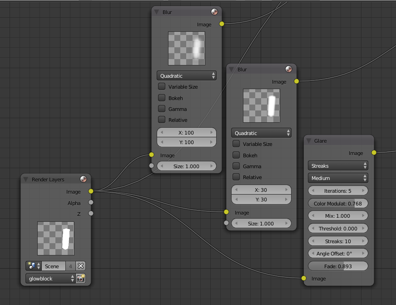Click the X: 100 blur field
Viewport: 396px width, 305px height.
pyautogui.click(x=186, y=132)
